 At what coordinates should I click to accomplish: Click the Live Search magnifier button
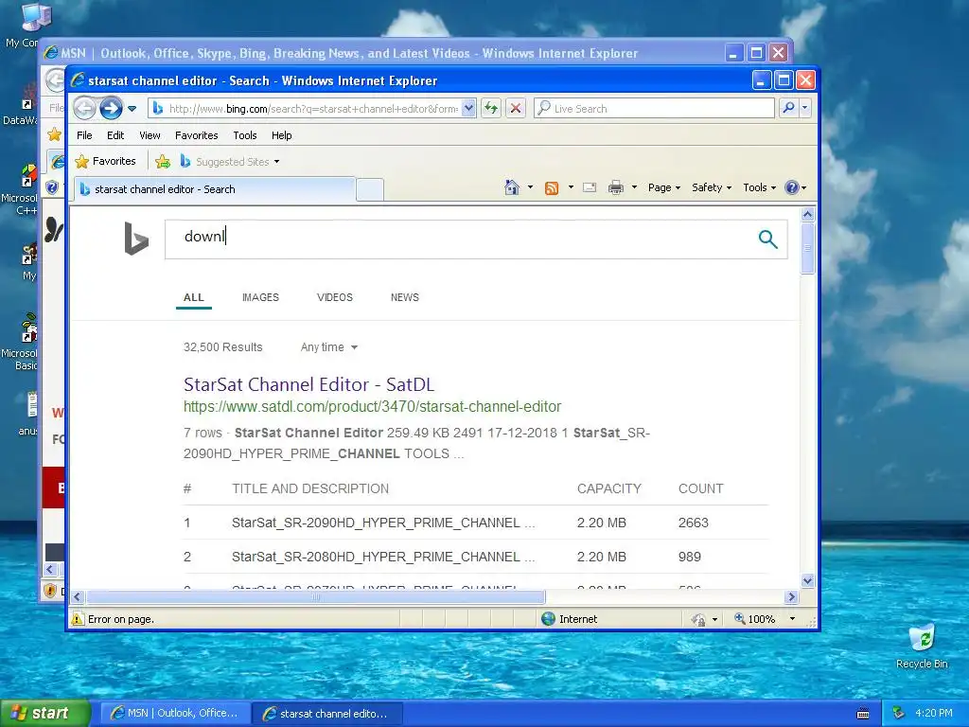788,108
